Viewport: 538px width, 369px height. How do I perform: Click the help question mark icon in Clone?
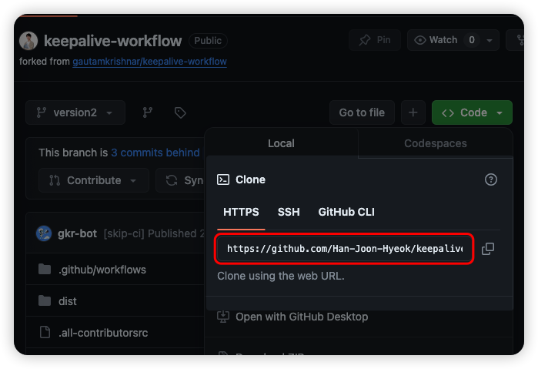click(491, 179)
